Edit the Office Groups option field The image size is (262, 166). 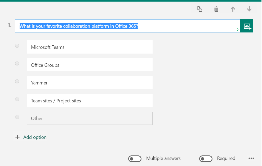(90, 65)
